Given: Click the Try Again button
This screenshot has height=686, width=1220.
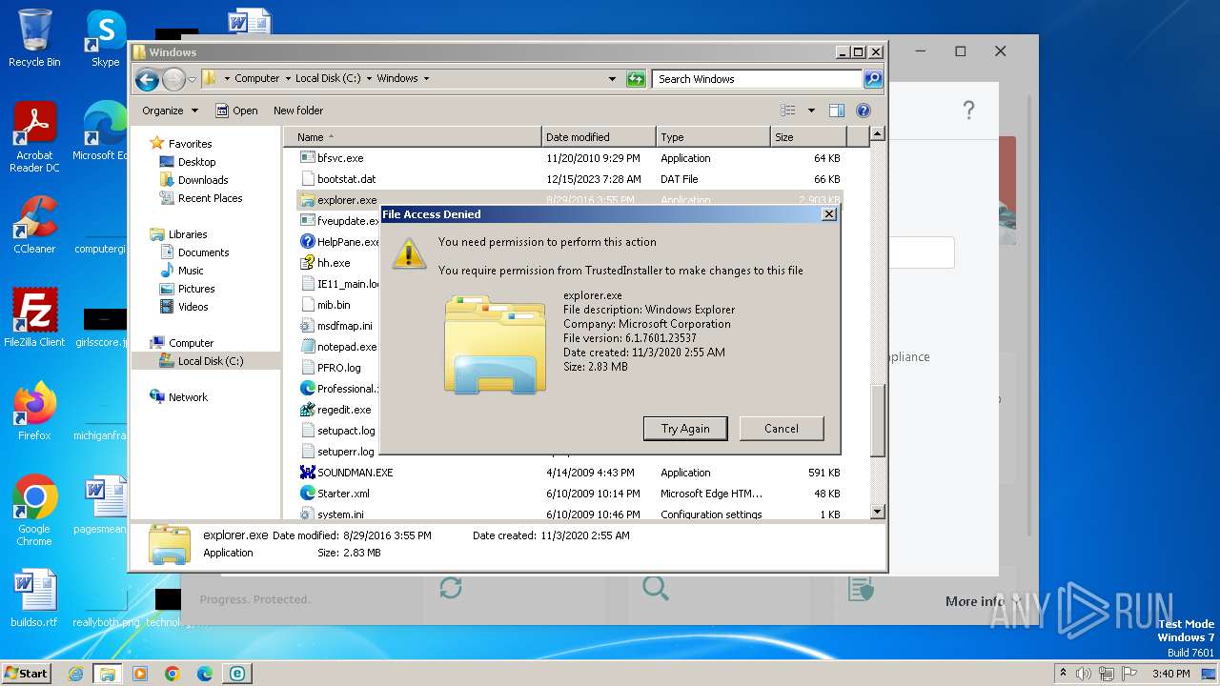Looking at the screenshot, I should [x=685, y=429].
